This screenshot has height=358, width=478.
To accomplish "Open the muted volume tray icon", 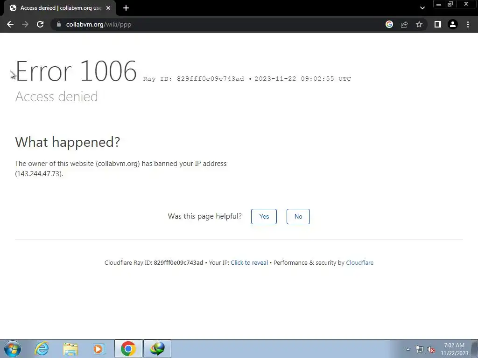I will [x=431, y=350].
